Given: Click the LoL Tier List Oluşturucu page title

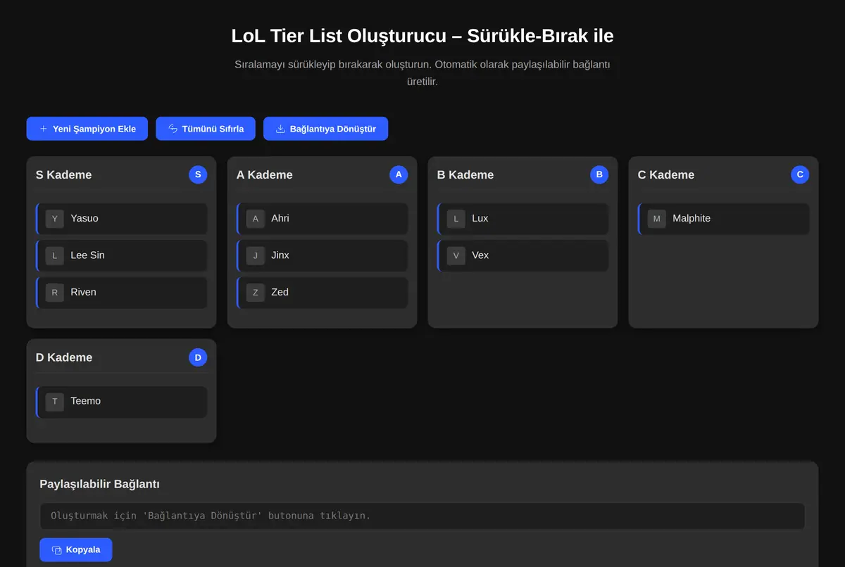Looking at the screenshot, I should (x=423, y=36).
